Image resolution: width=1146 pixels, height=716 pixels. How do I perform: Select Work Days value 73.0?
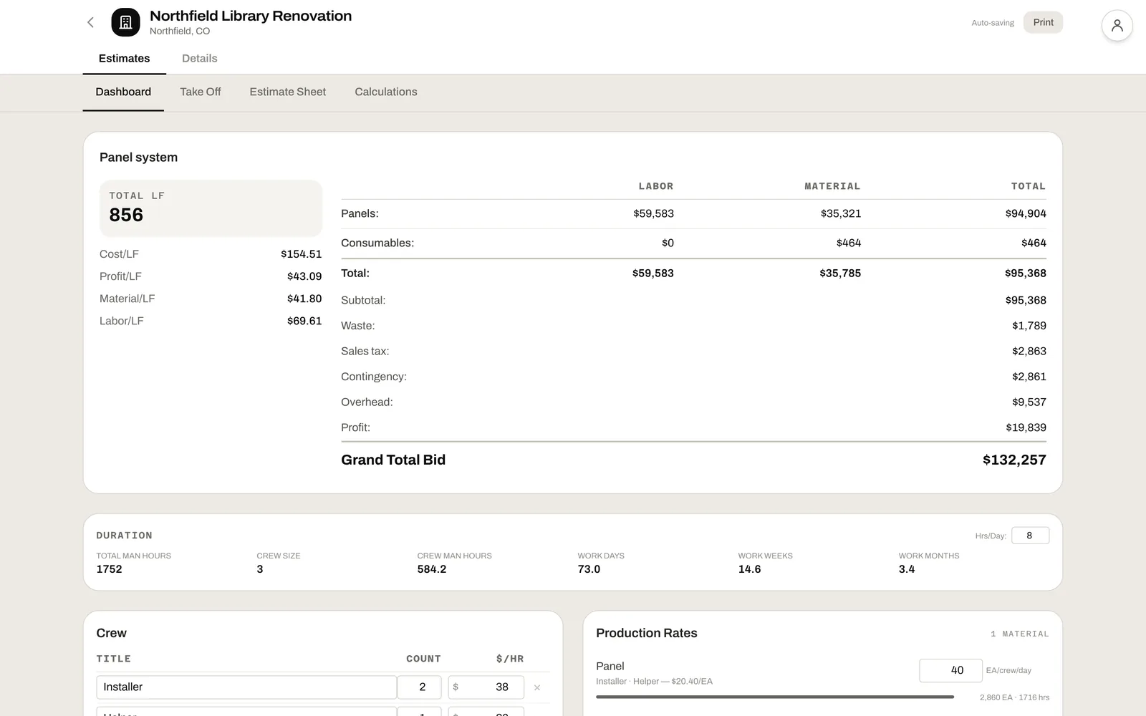(589, 569)
